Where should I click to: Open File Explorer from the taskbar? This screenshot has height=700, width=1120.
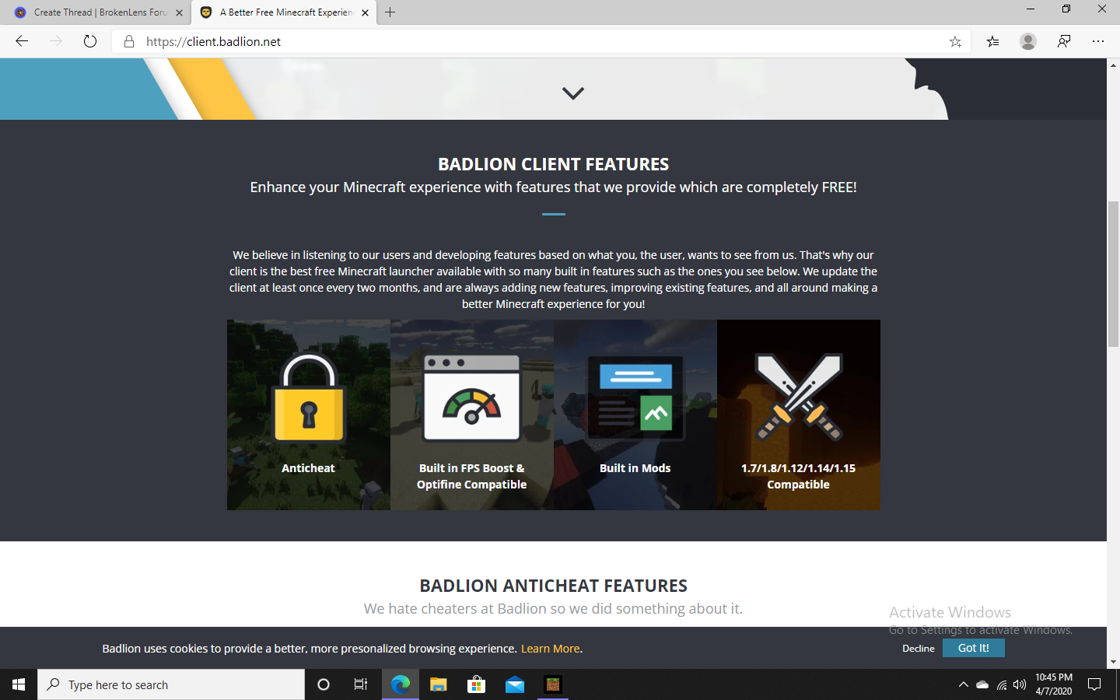(x=439, y=684)
